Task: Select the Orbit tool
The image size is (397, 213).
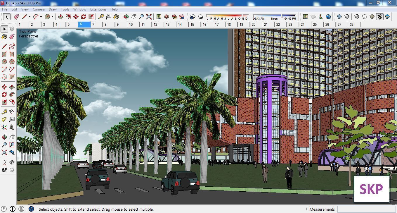Action: [x=4, y=137]
